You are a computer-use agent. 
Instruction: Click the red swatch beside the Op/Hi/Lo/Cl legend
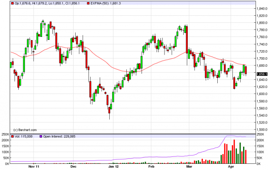pyautogui.click(x=12, y=3)
